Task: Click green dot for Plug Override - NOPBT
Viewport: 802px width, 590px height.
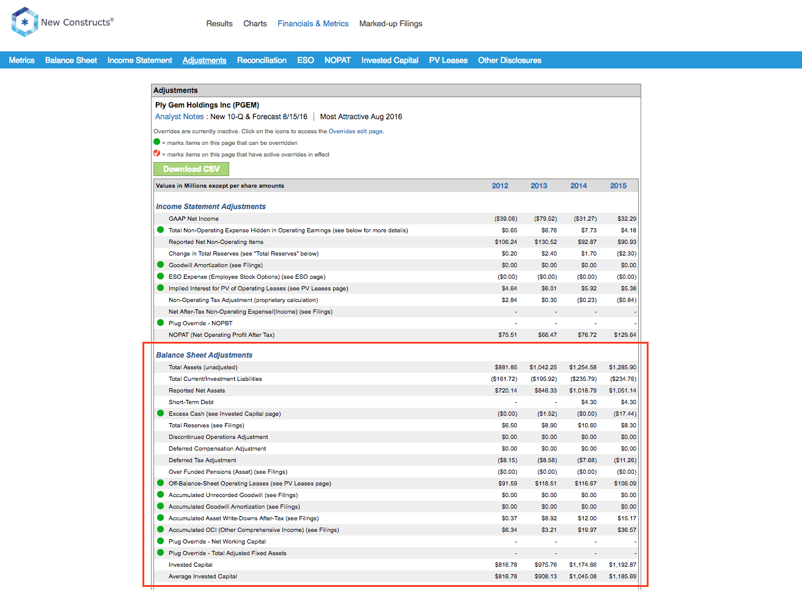Action: pyautogui.click(x=161, y=323)
